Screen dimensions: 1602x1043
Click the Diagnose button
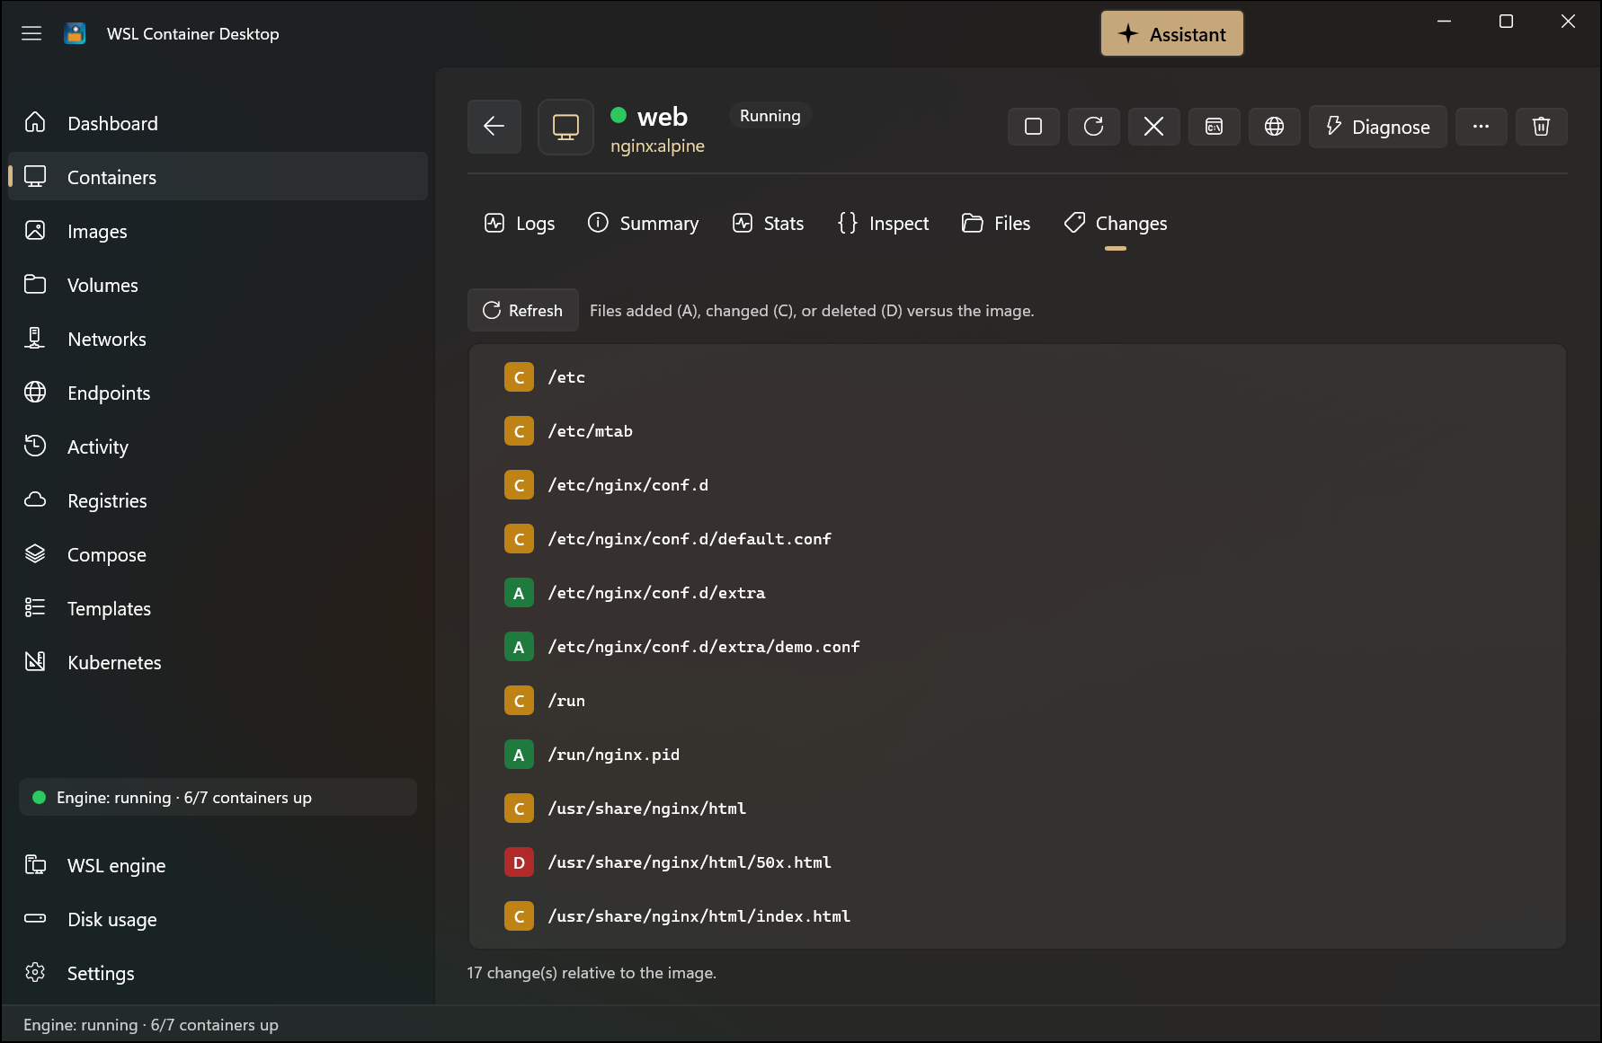coord(1378,127)
